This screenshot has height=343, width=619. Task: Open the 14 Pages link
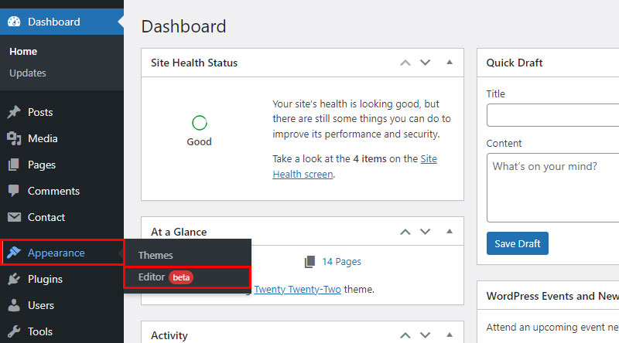coord(341,262)
